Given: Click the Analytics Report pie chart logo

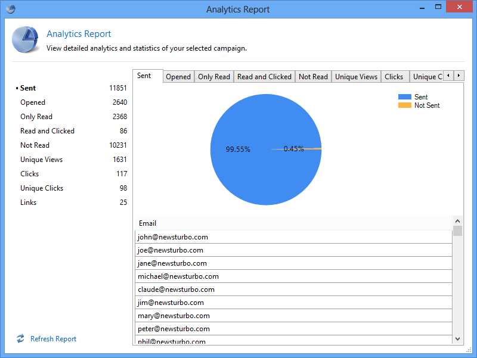Looking at the screenshot, I should [x=25, y=41].
